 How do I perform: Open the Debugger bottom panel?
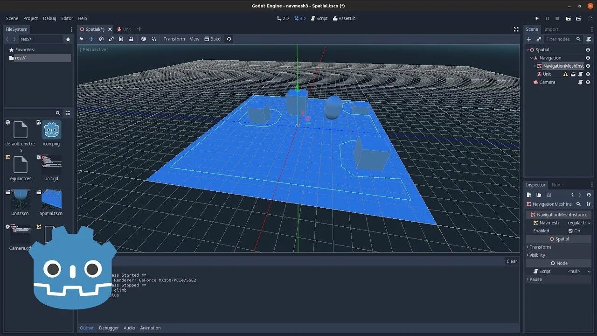tap(109, 328)
